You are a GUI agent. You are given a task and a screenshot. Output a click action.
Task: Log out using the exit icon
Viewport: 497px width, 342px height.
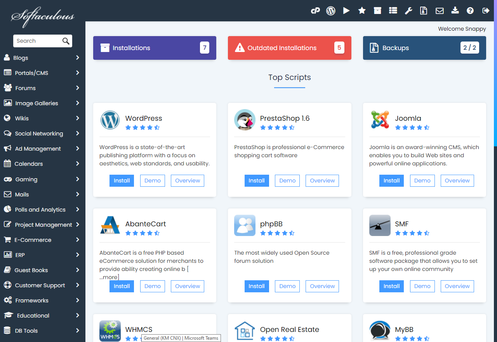pos(486,10)
